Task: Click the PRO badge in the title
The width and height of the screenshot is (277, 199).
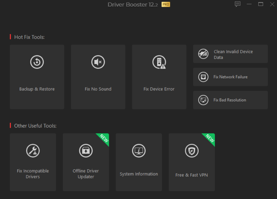Action: pyautogui.click(x=166, y=4)
